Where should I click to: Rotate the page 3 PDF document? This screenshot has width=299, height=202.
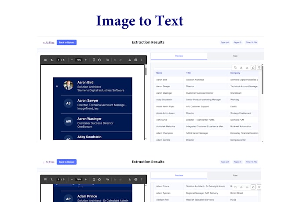99,180
